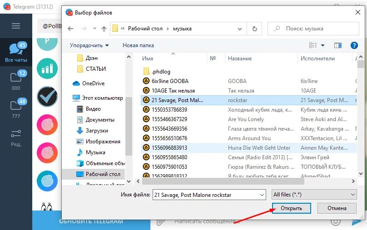
Task: Open the help question mark icon
Action: point(354,45)
